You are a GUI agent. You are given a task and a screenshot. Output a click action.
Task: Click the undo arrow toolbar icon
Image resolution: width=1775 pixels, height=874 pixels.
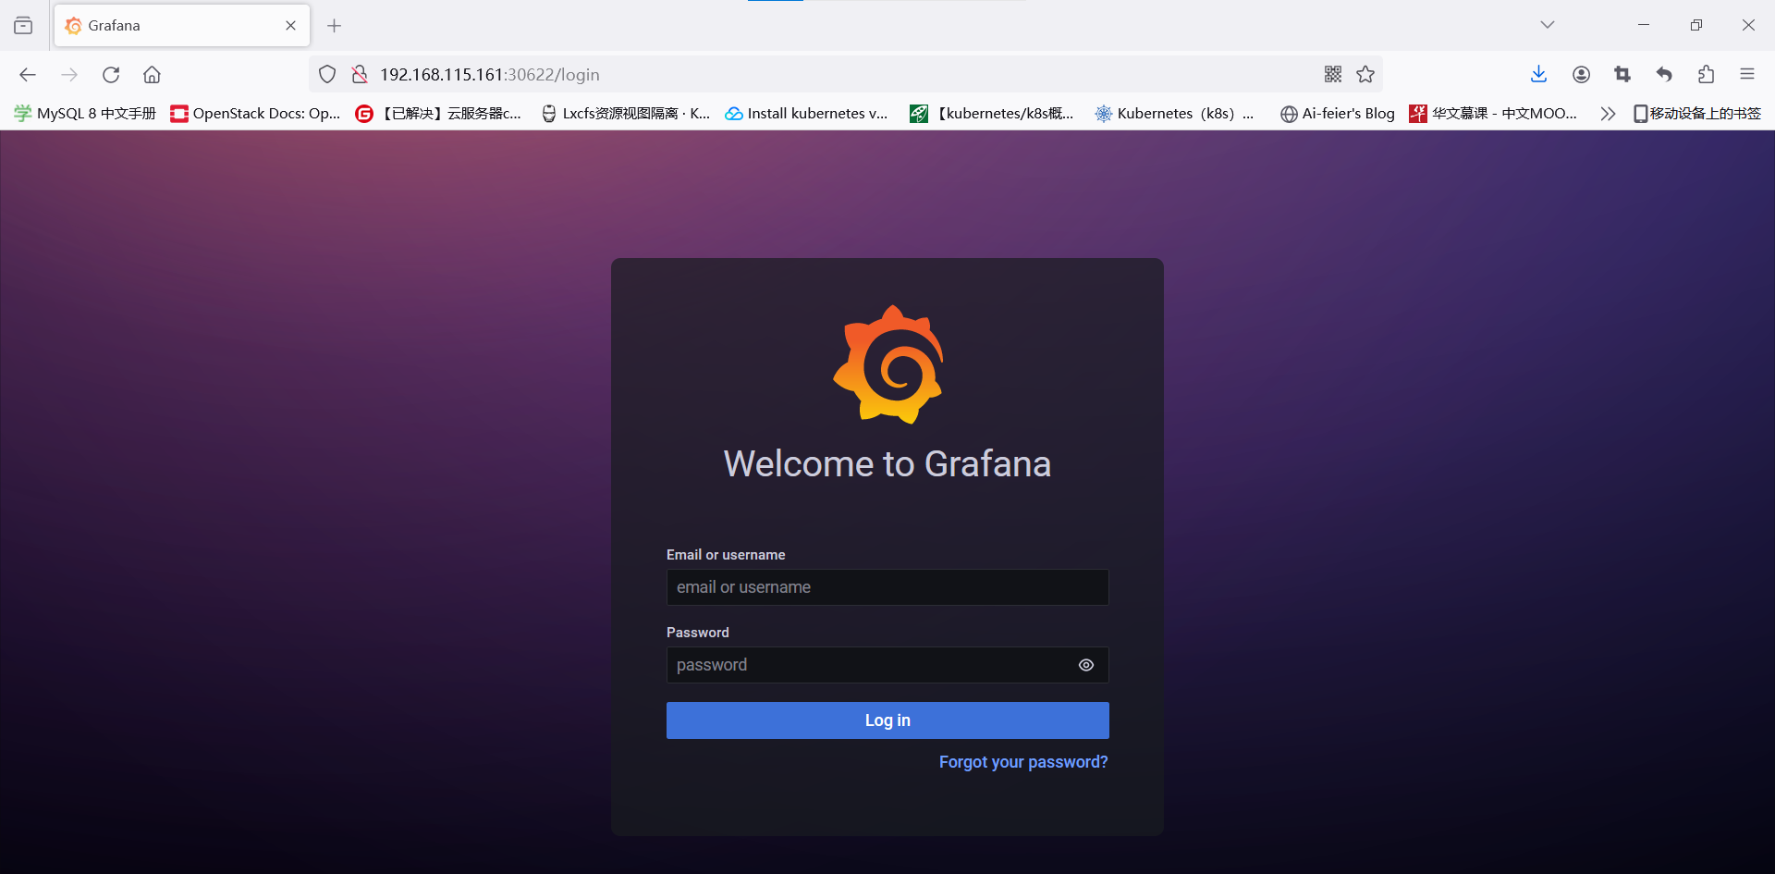coord(1664,75)
